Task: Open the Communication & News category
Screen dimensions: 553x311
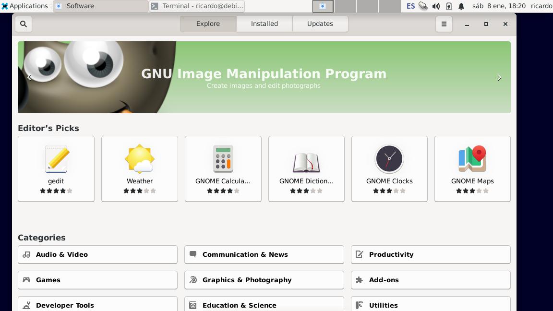Action: [264, 254]
